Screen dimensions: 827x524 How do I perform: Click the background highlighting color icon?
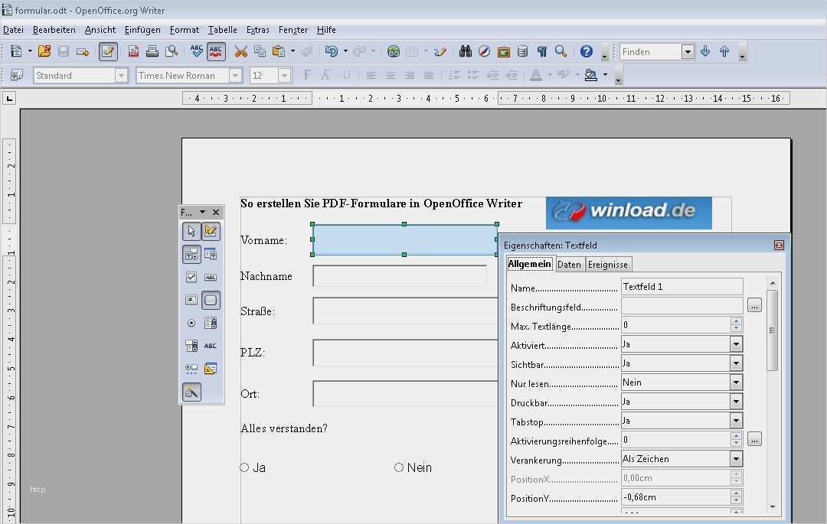click(590, 75)
